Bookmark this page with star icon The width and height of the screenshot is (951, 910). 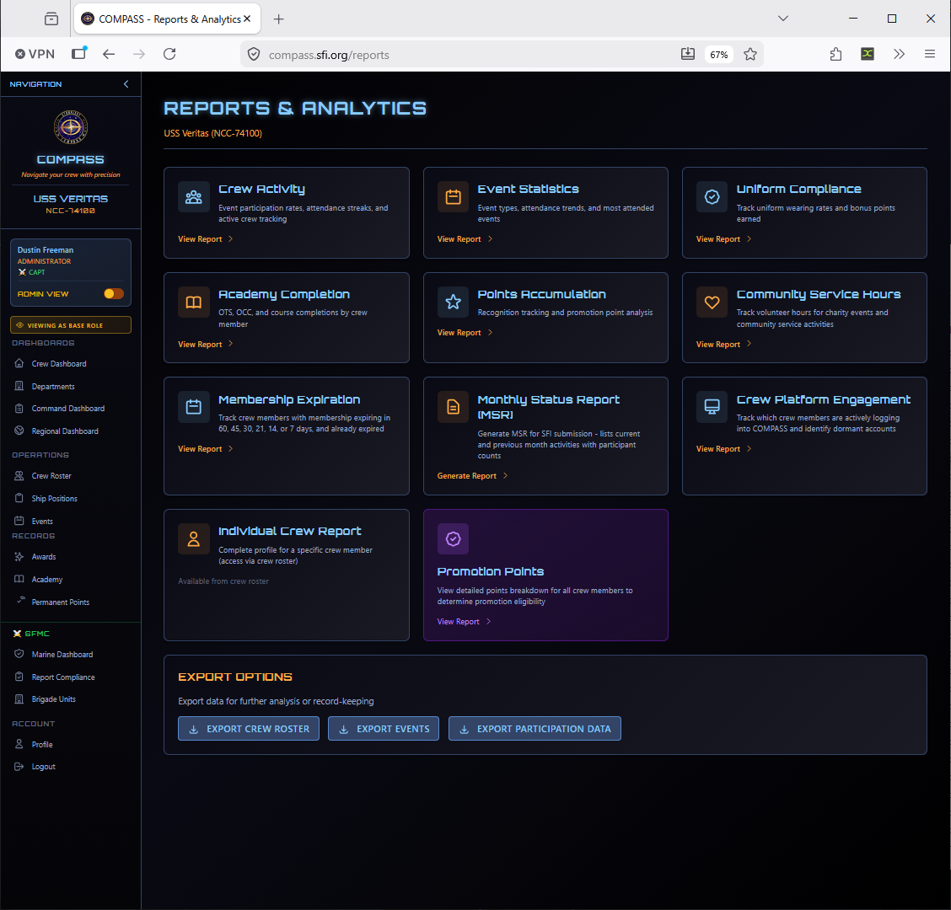[750, 55]
